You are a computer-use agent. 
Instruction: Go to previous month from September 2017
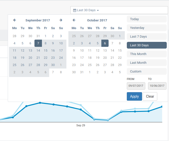pyautogui.click(x=14, y=20)
